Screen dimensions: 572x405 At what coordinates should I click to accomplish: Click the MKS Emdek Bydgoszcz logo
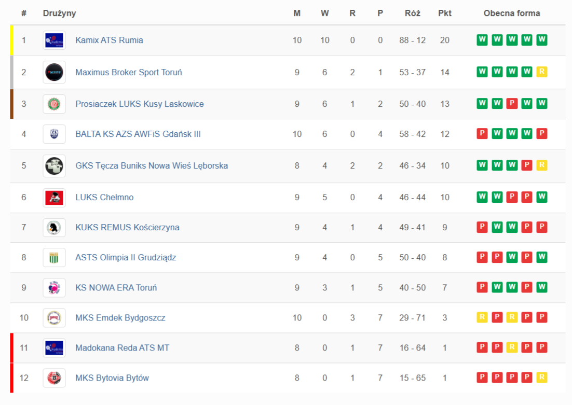tap(54, 318)
